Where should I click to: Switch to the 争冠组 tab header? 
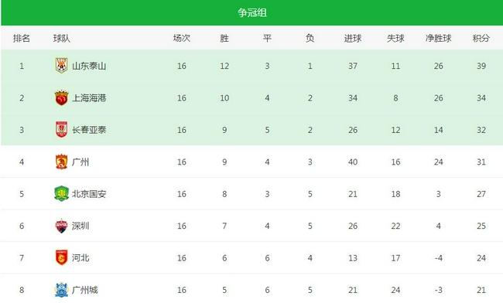point(252,13)
